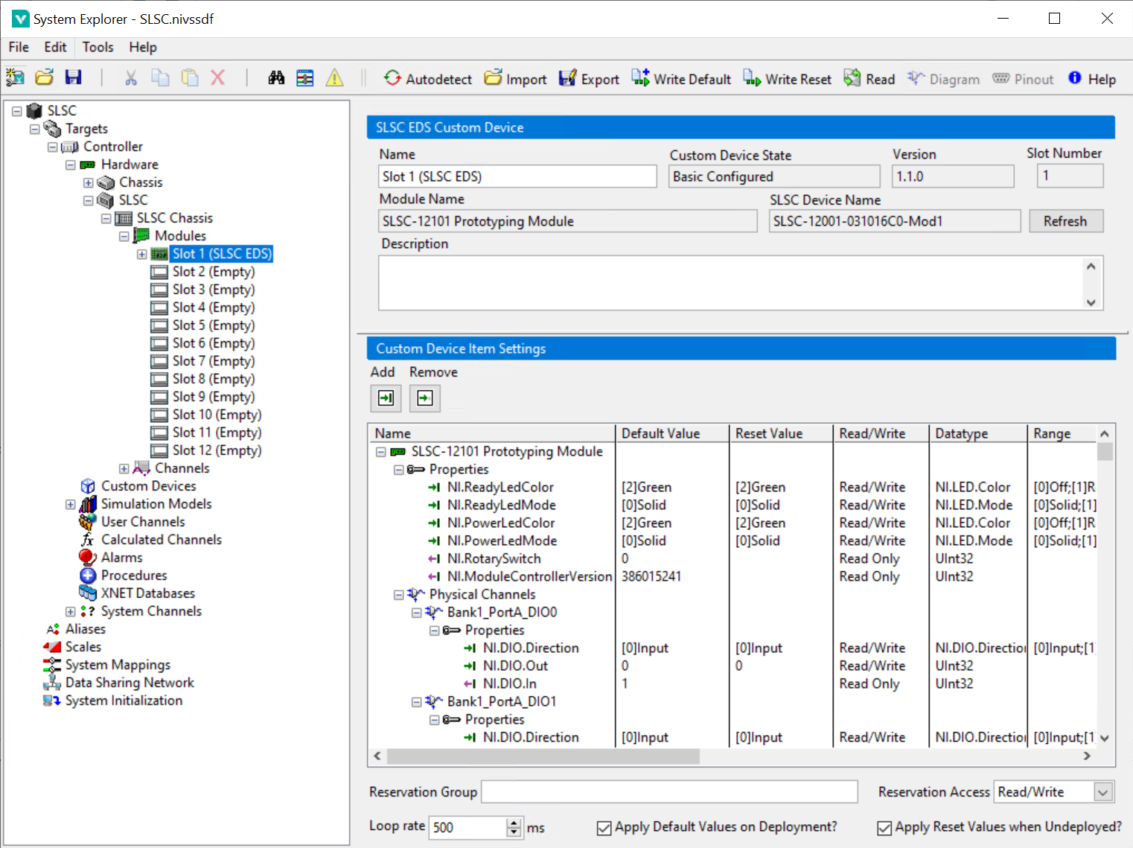The image size is (1133, 848).
Task: Open the Tools menu
Action: click(x=98, y=47)
